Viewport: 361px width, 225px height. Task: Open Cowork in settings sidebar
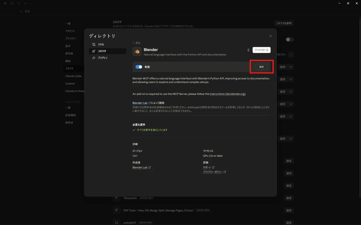pos(70,83)
